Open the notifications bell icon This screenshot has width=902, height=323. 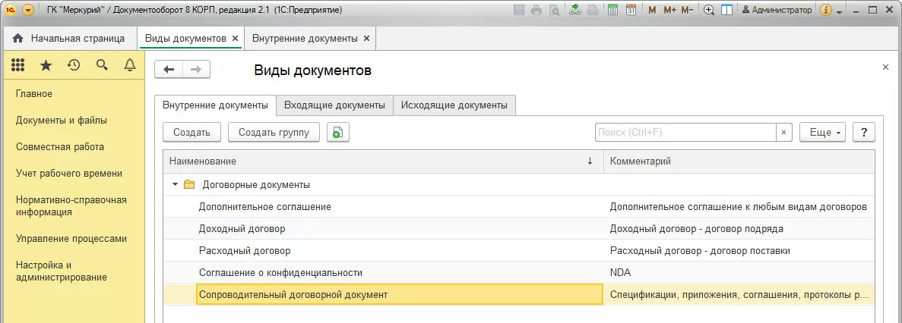coord(130,66)
